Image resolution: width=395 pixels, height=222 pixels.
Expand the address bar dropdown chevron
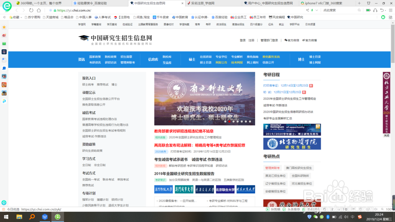[x=317, y=10]
